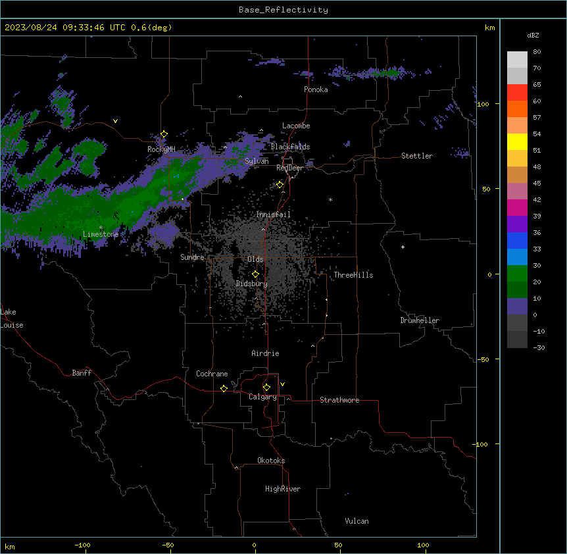Click the -30 value on the dBZ scale
Screen dimensions: 567x554
539,347
